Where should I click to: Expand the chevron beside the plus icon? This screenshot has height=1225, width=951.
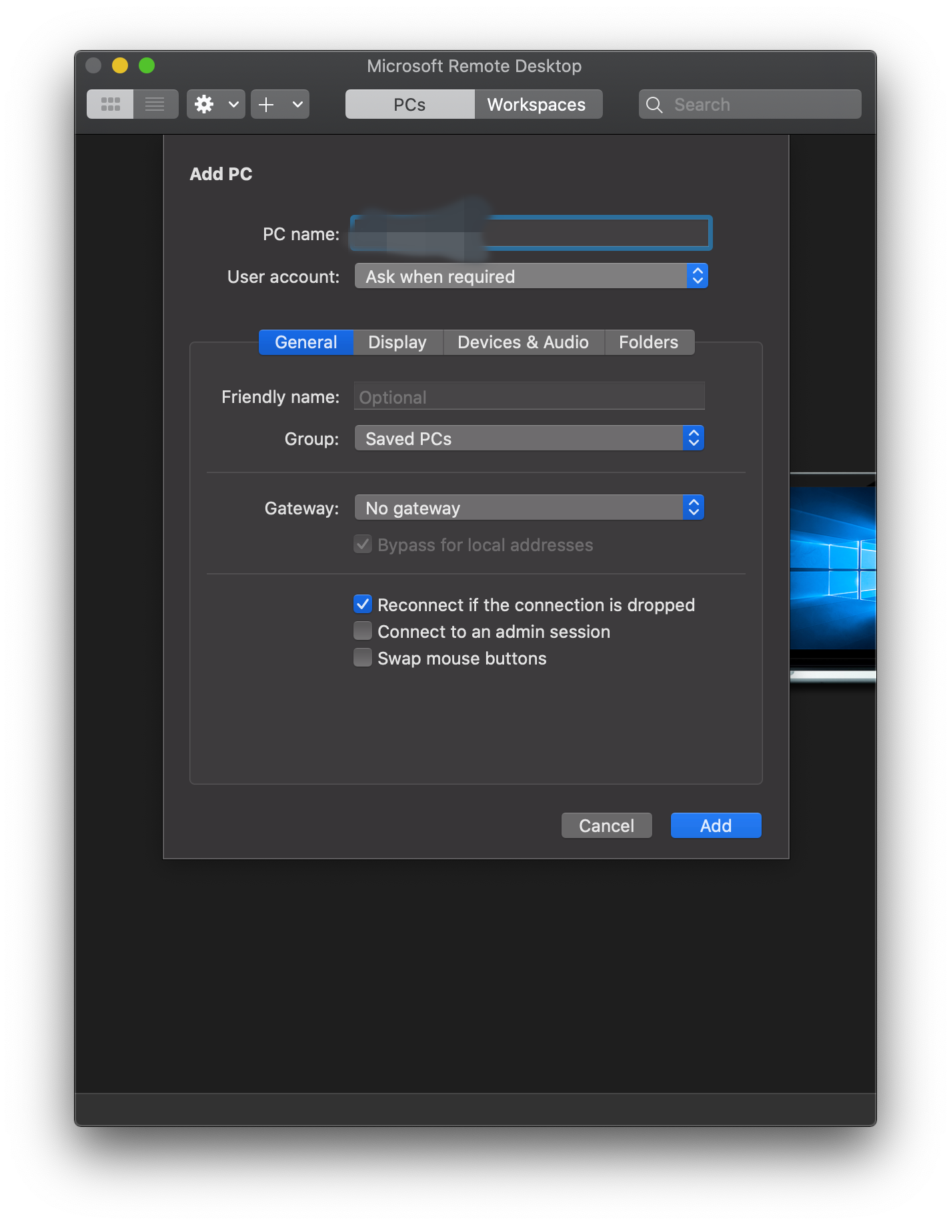298,104
